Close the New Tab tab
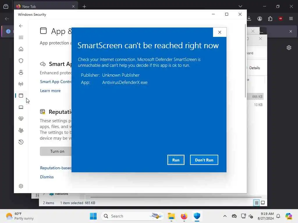Screen dimensions: 298x223 73,6
